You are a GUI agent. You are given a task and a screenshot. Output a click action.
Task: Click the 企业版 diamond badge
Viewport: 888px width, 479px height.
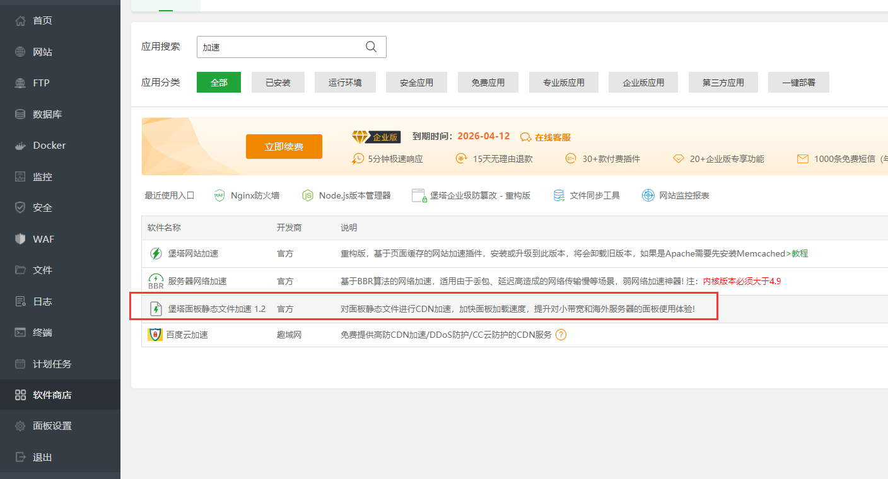click(377, 137)
